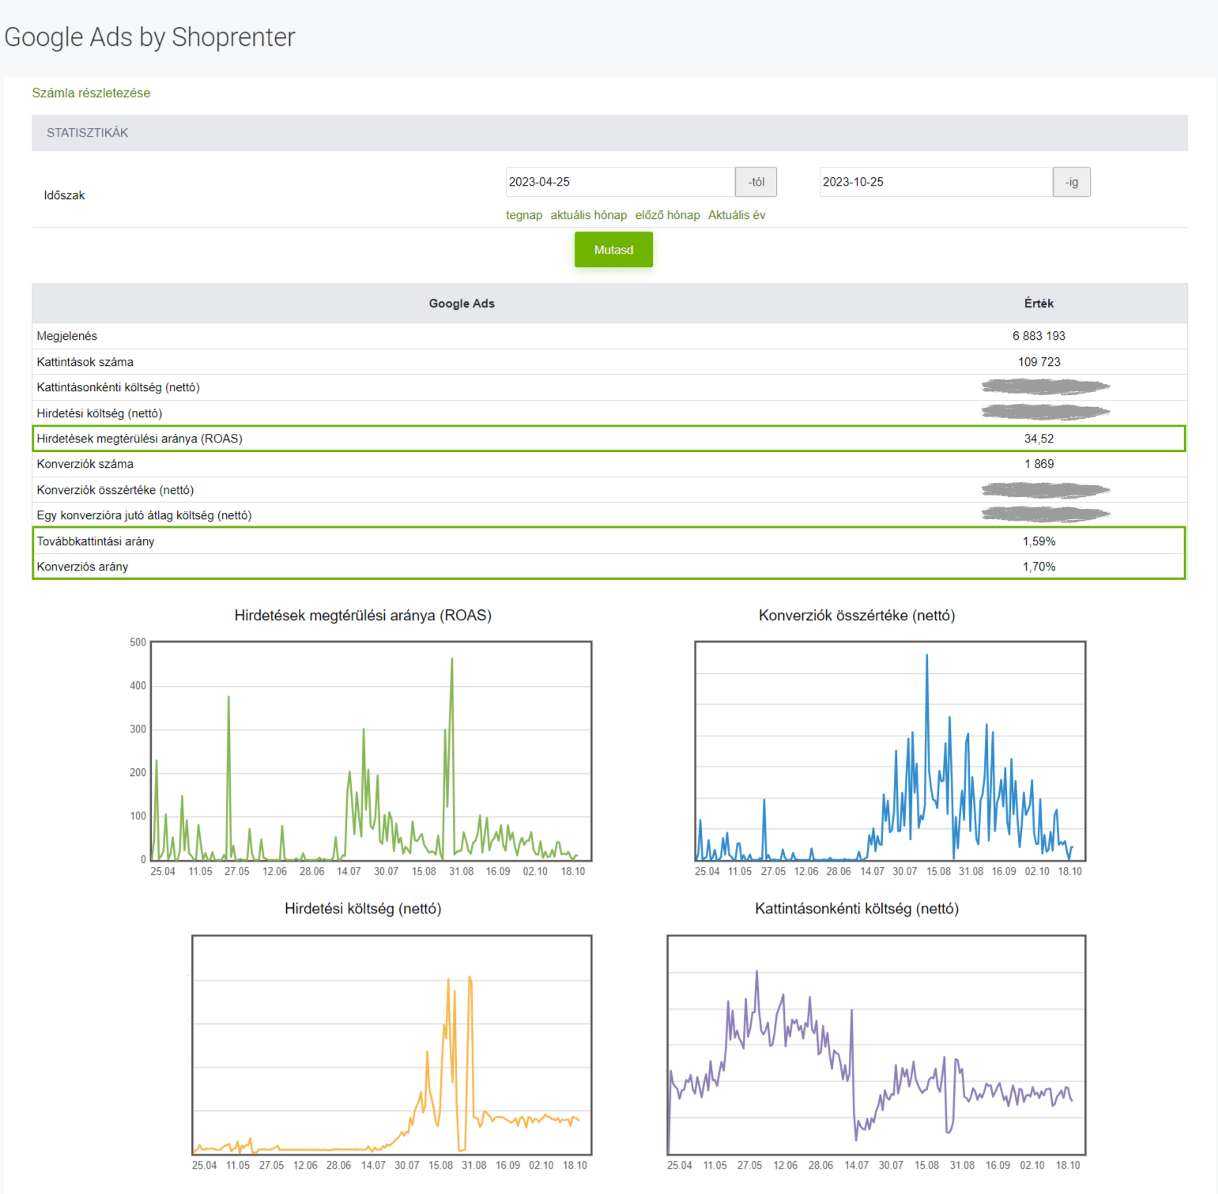Image resolution: width=1218 pixels, height=1194 pixels.
Task: Click inside the green ROAS line chart
Action: (x=371, y=751)
